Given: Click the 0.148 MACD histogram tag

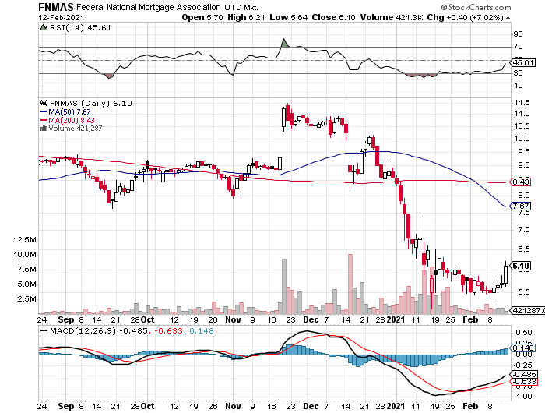Looking at the screenshot, I should 522,348.
